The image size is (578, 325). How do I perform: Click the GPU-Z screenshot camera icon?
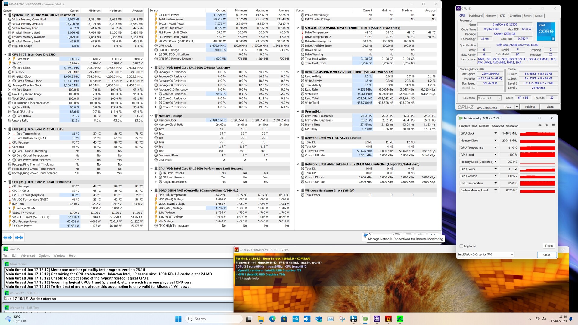(540, 125)
